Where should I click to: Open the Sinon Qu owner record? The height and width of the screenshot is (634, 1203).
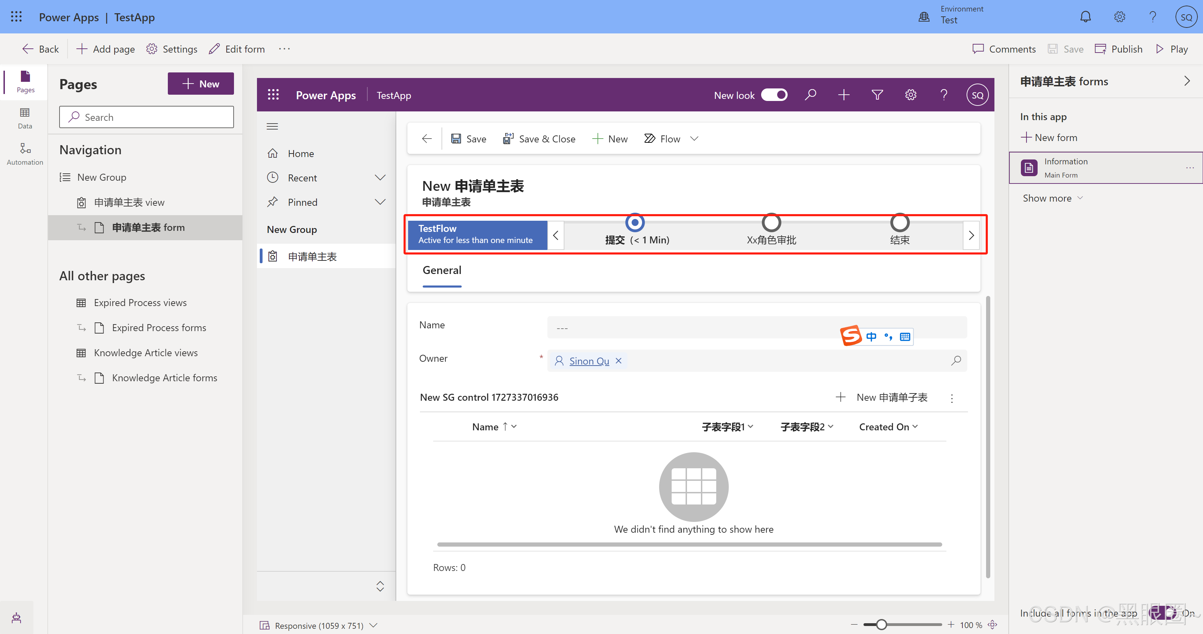tap(589, 360)
